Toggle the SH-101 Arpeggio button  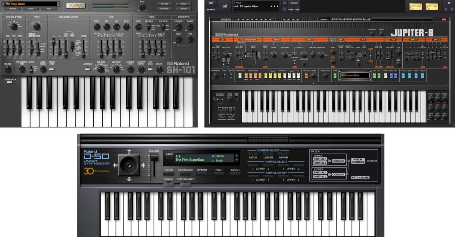87,69
